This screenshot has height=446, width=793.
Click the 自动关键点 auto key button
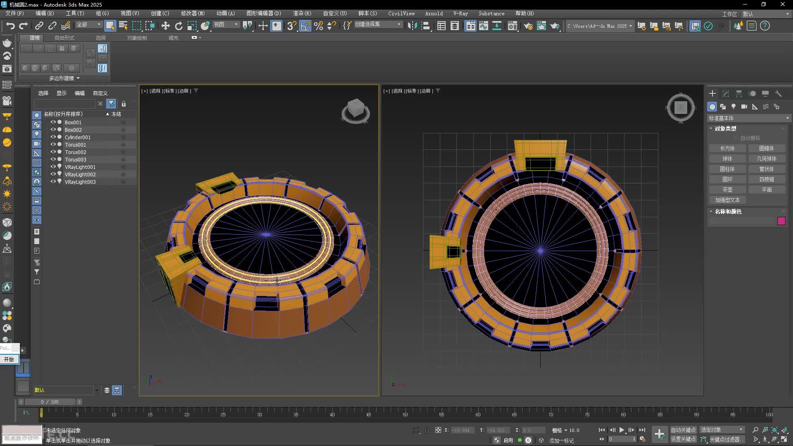tap(683, 430)
